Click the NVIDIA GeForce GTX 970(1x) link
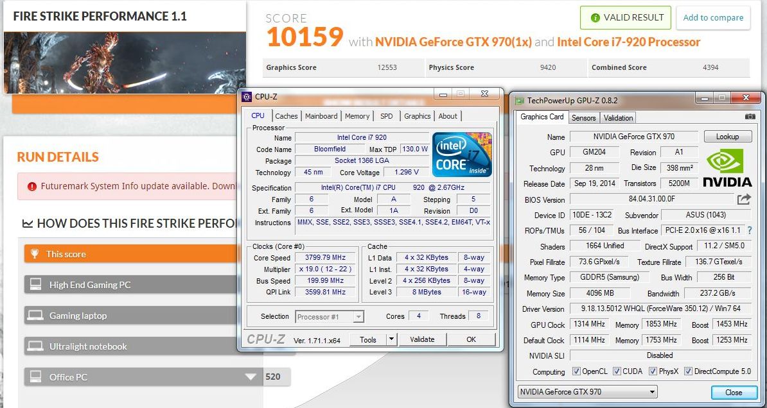767x408 pixels. tap(454, 42)
